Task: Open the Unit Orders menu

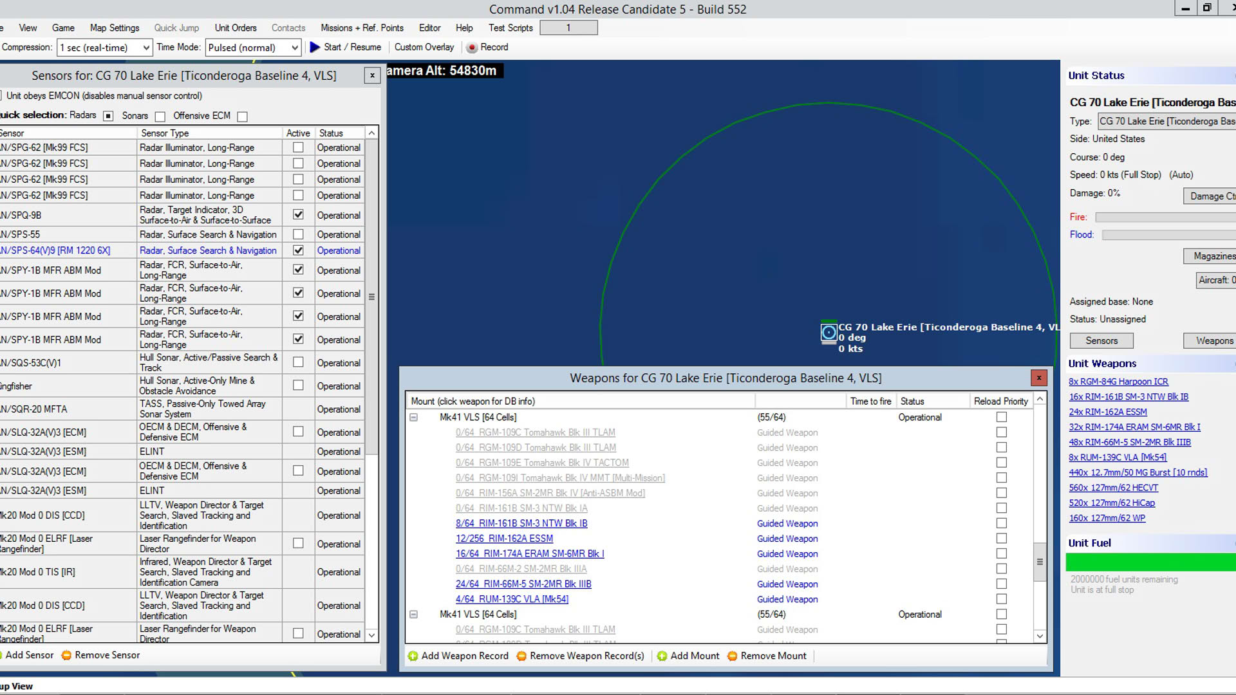Action: click(236, 28)
